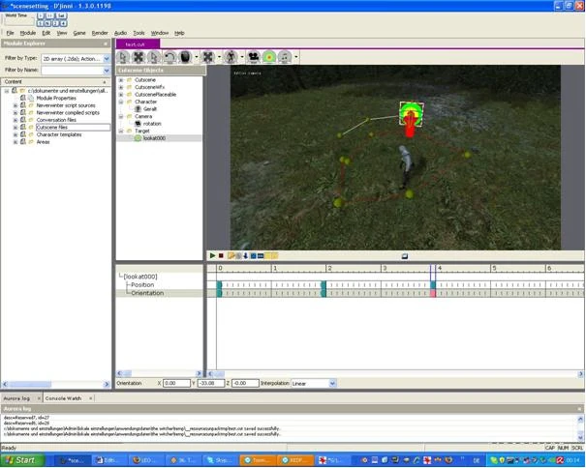Play the cutscene with the green play button
The width and height of the screenshot is (586, 468).
click(212, 255)
